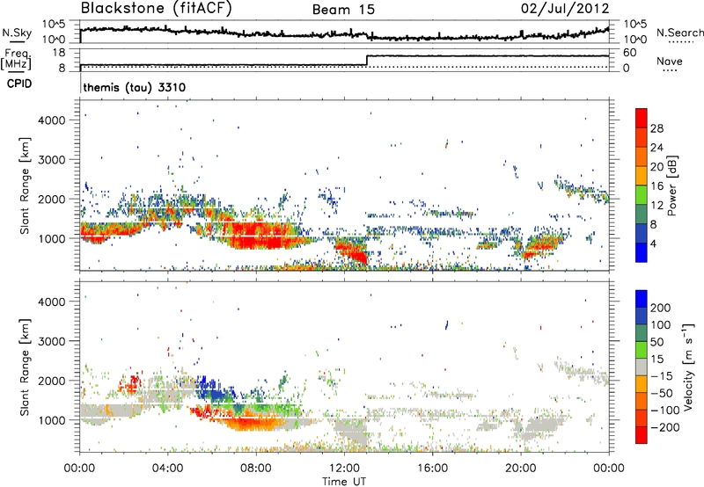This screenshot has width=704, height=487.
Task: Click the date '02/Jul/2012'
Action: point(565,9)
